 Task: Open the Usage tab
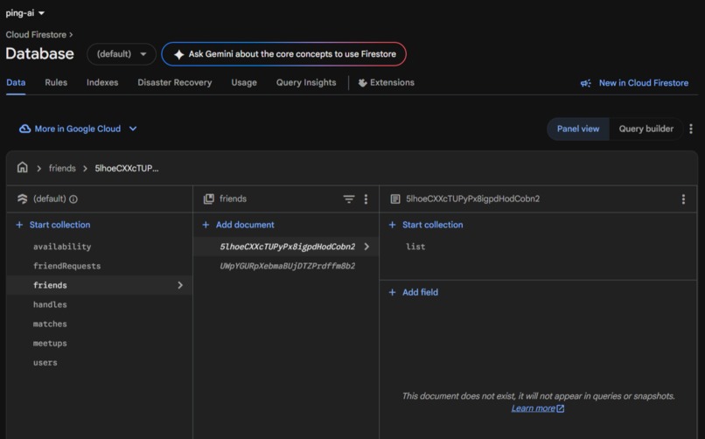(244, 83)
